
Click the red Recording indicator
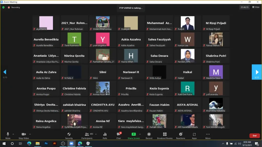tap(14, 7)
